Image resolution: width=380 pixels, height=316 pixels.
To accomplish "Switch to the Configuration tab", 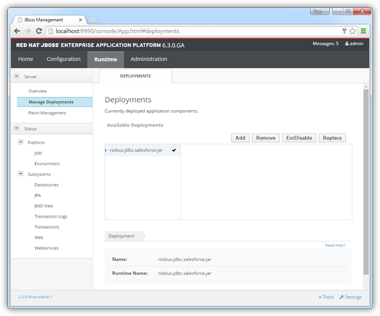I will pos(63,60).
